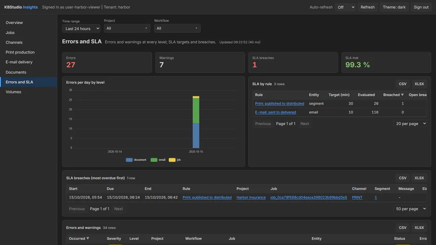Open Channels from the sidebar
This screenshot has width=436, height=245.
click(14, 42)
